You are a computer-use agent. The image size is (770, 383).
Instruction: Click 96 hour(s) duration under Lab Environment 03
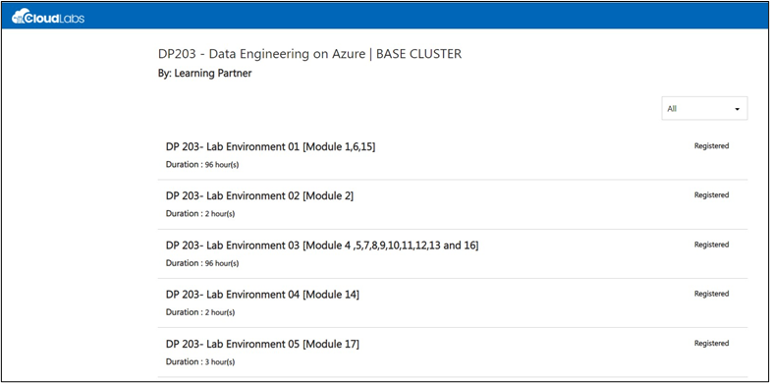coord(222,263)
